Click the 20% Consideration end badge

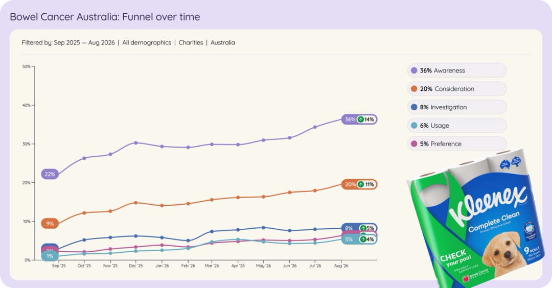(359, 184)
